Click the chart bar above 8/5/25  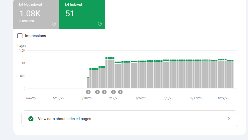(168, 74)
